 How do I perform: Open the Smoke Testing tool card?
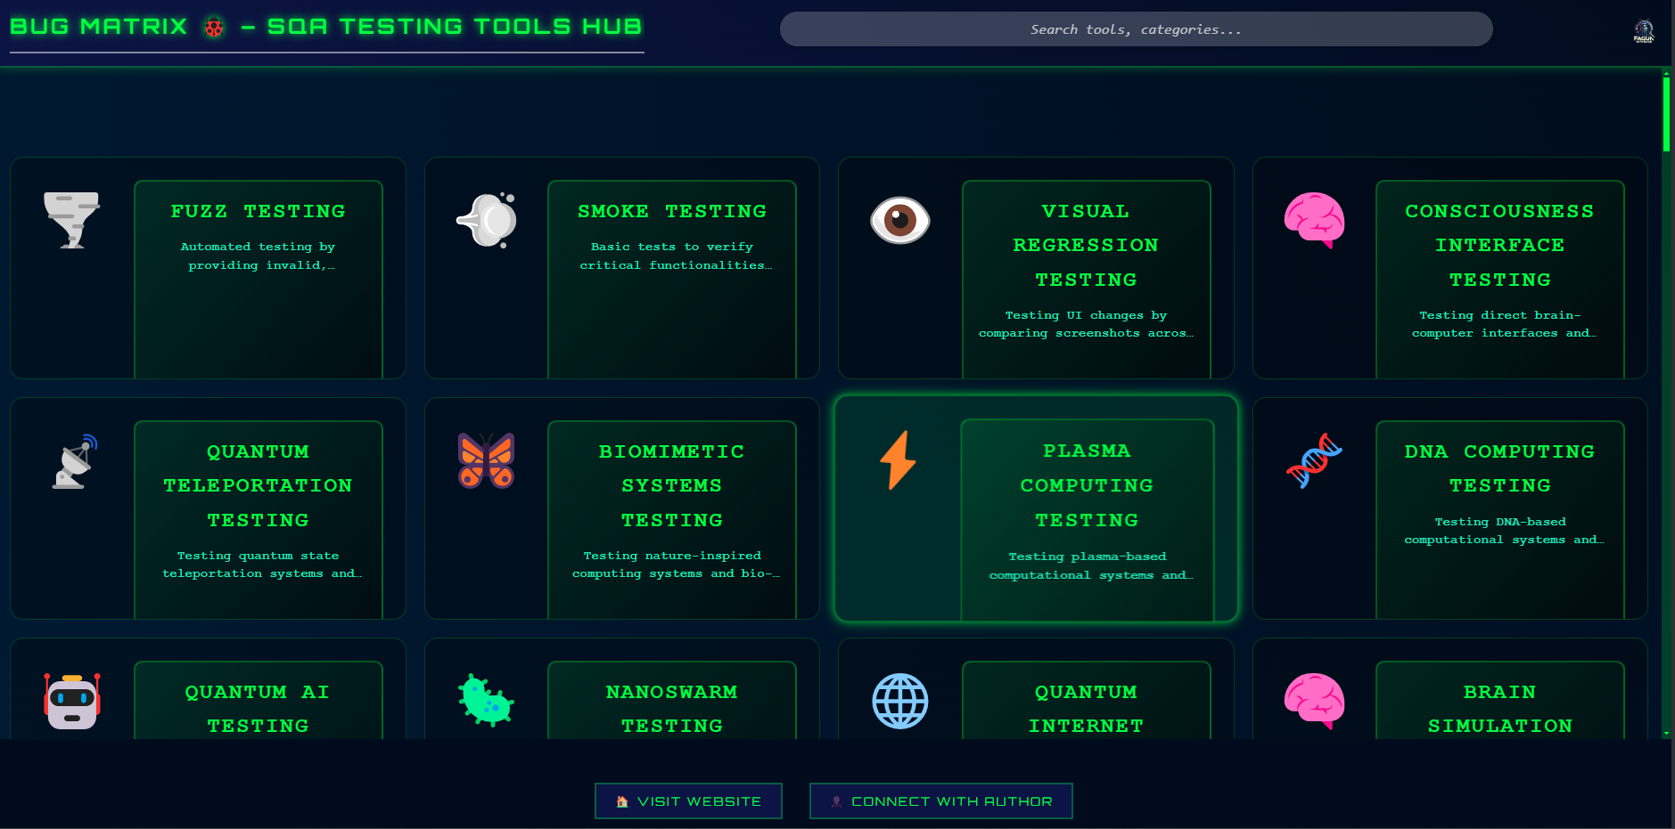(622, 268)
